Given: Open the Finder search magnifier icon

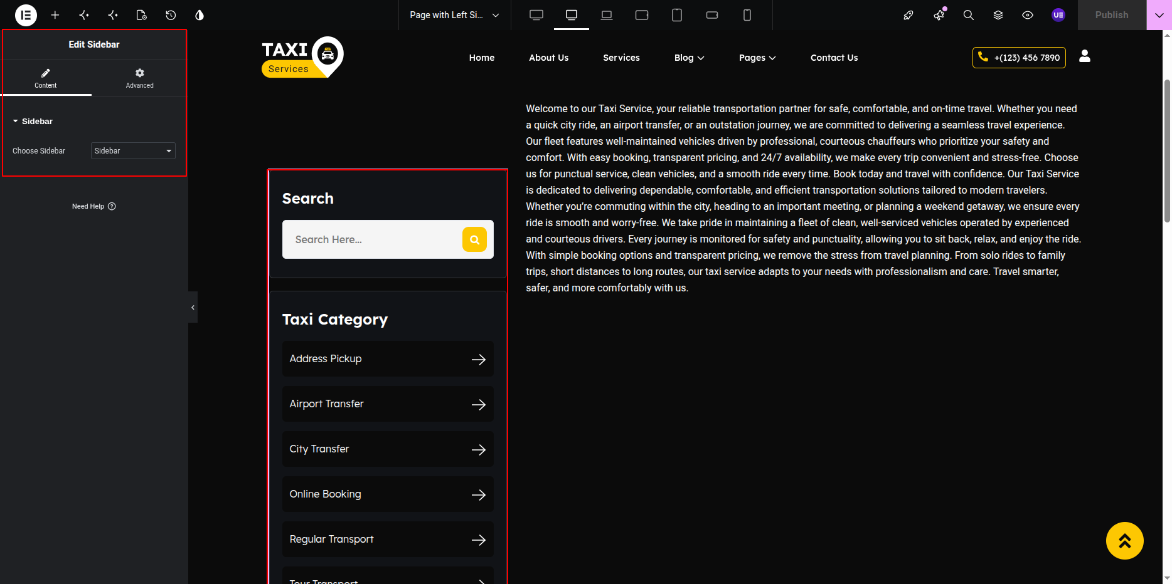Looking at the screenshot, I should (969, 15).
